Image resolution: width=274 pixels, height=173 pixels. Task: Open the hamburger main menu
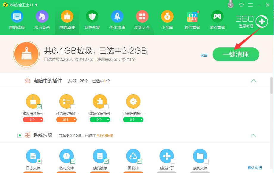(x=250, y=5)
